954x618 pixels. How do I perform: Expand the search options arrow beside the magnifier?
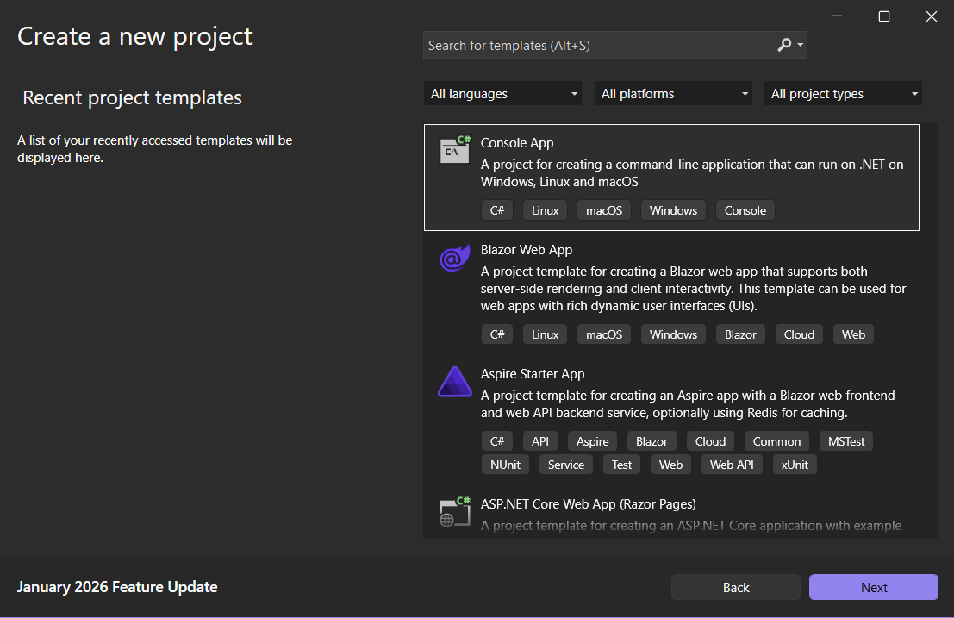(799, 44)
